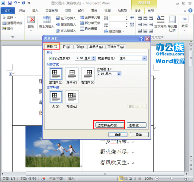The width and height of the screenshot is (194, 182).
Task: Select None (无) text wrapping option
Action: point(56,97)
